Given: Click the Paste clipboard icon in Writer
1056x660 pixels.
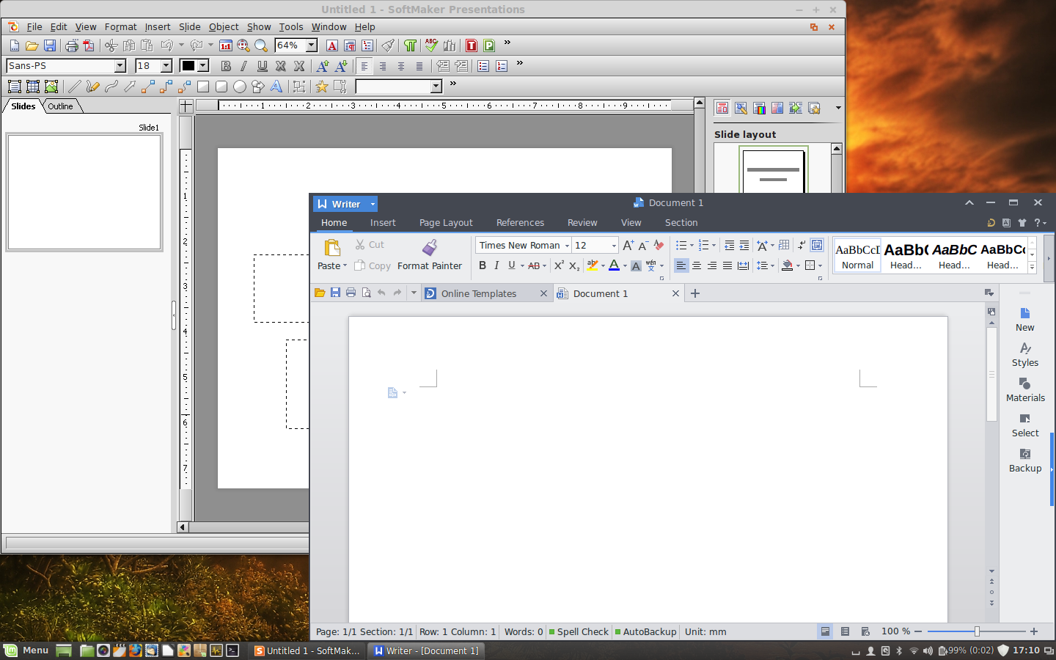Looking at the screenshot, I should [x=332, y=247].
